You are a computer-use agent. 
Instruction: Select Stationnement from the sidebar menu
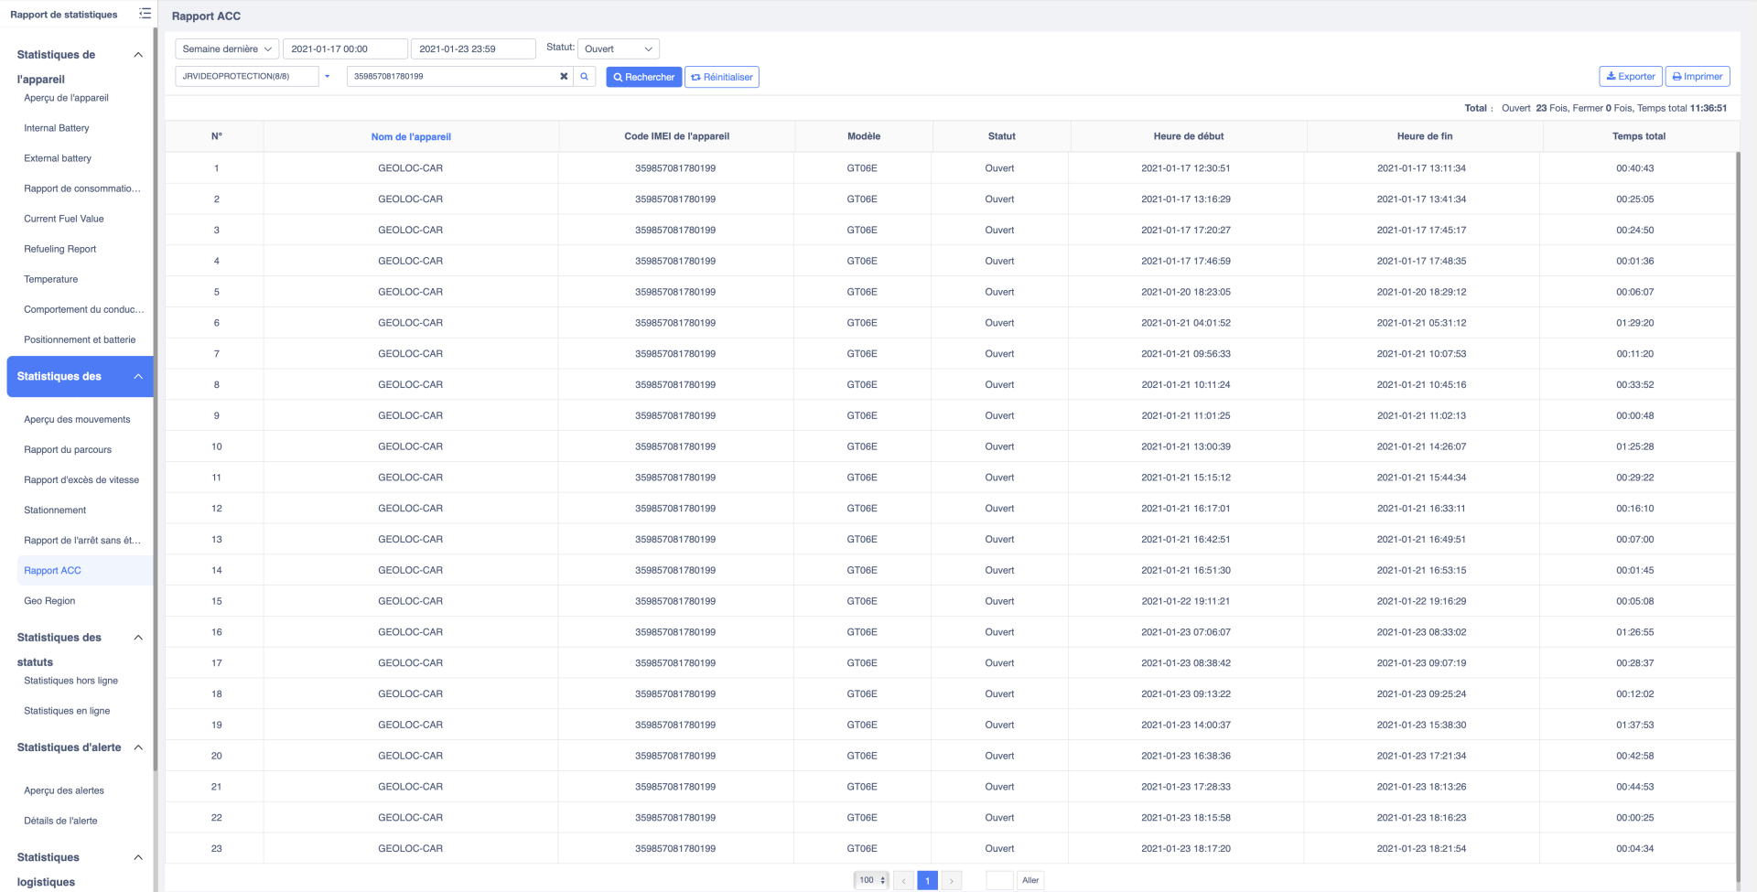[55, 510]
